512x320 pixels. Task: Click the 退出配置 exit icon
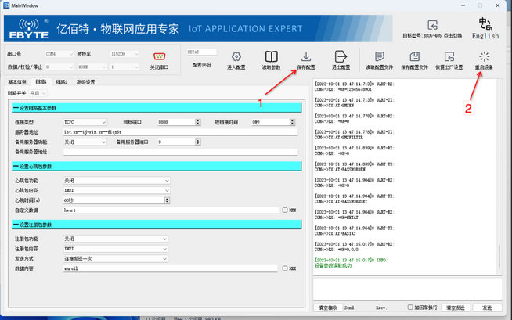(341, 57)
